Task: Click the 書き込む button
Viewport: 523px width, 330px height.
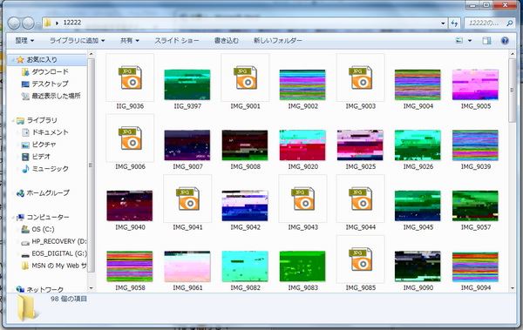Action: (x=227, y=41)
